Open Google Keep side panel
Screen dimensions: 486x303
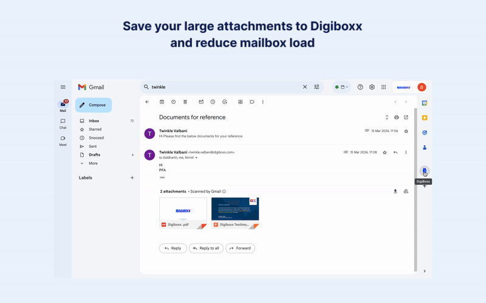click(425, 118)
